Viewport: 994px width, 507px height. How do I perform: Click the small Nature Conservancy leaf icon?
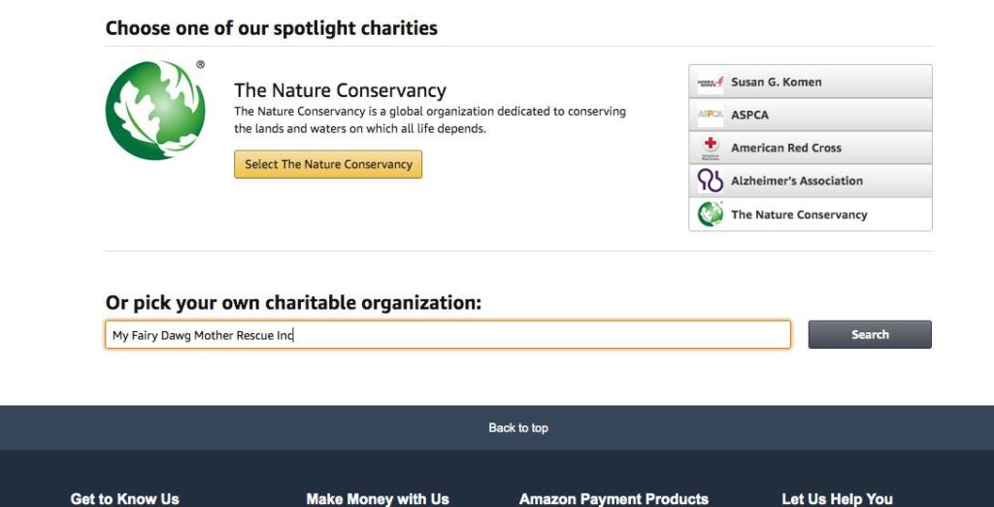click(x=710, y=214)
